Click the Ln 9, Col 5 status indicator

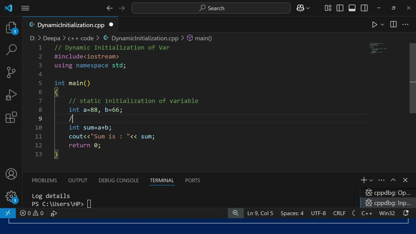click(260, 213)
